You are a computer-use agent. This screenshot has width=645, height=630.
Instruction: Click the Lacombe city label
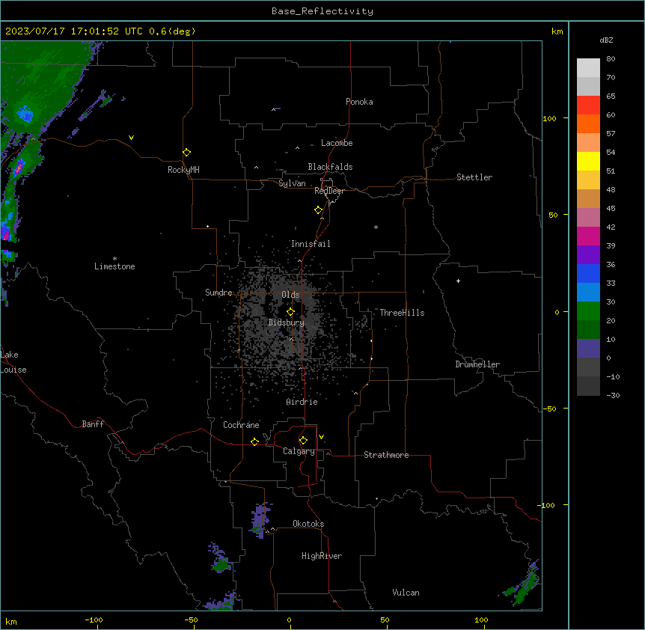337,143
